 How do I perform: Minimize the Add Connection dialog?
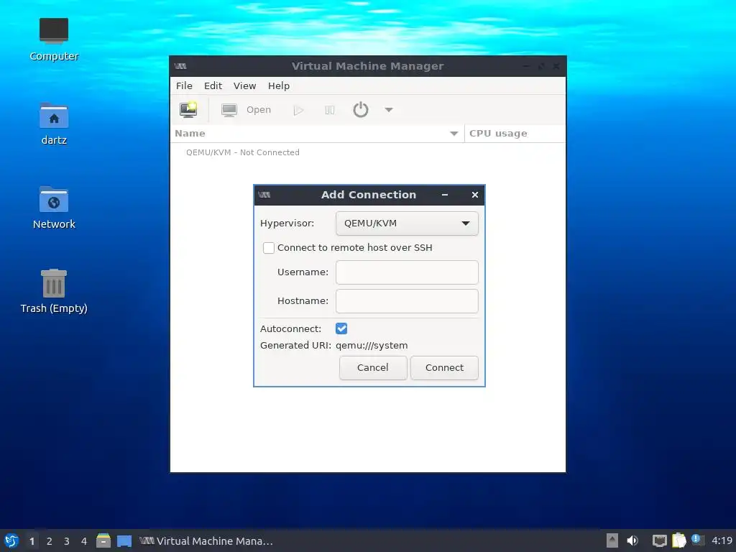[x=445, y=195]
